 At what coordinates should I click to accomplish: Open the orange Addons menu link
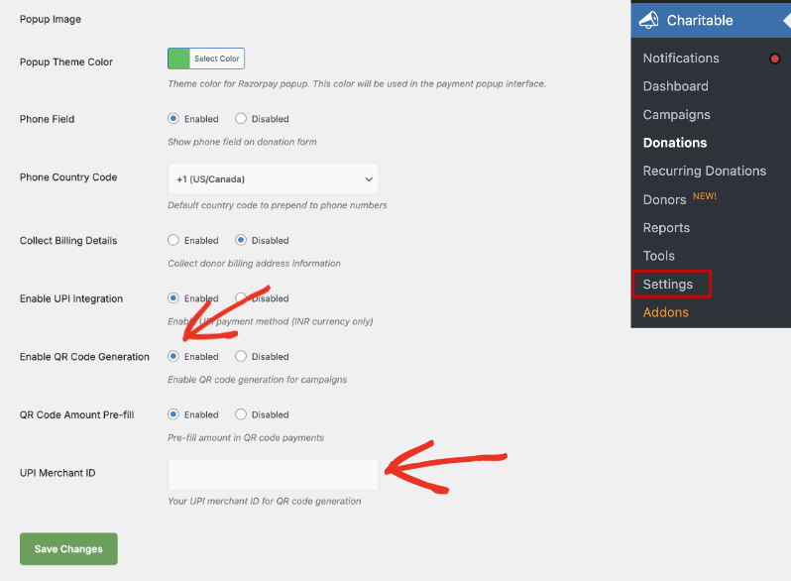tap(665, 312)
